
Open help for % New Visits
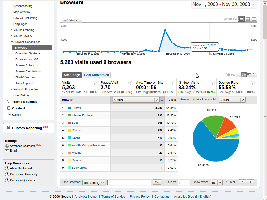[x=213, y=83]
